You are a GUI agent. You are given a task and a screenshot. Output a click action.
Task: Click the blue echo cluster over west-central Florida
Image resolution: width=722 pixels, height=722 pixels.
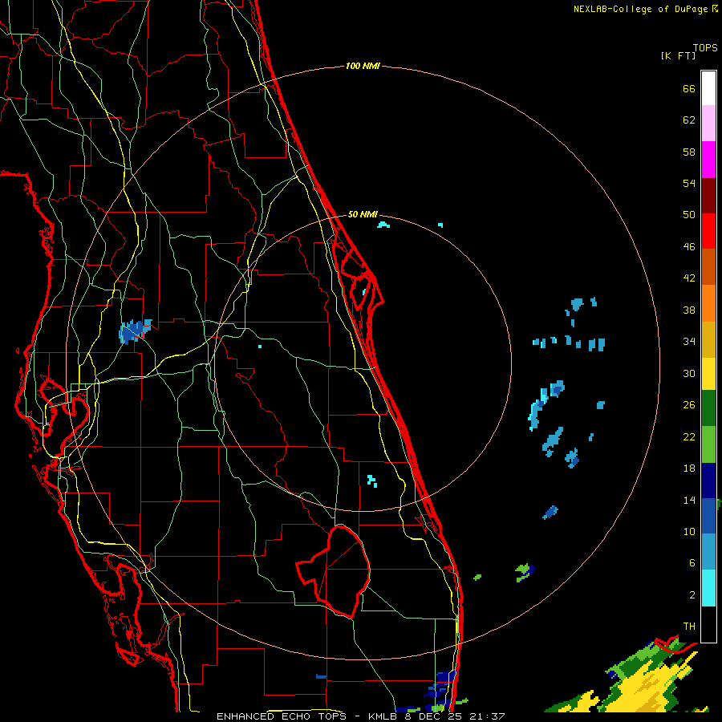(135, 331)
